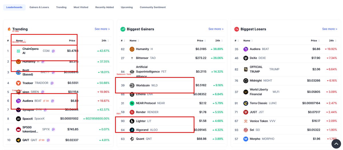Click See more in the Biggest Gainers panel
343x150 pixels.
(x=216, y=29)
